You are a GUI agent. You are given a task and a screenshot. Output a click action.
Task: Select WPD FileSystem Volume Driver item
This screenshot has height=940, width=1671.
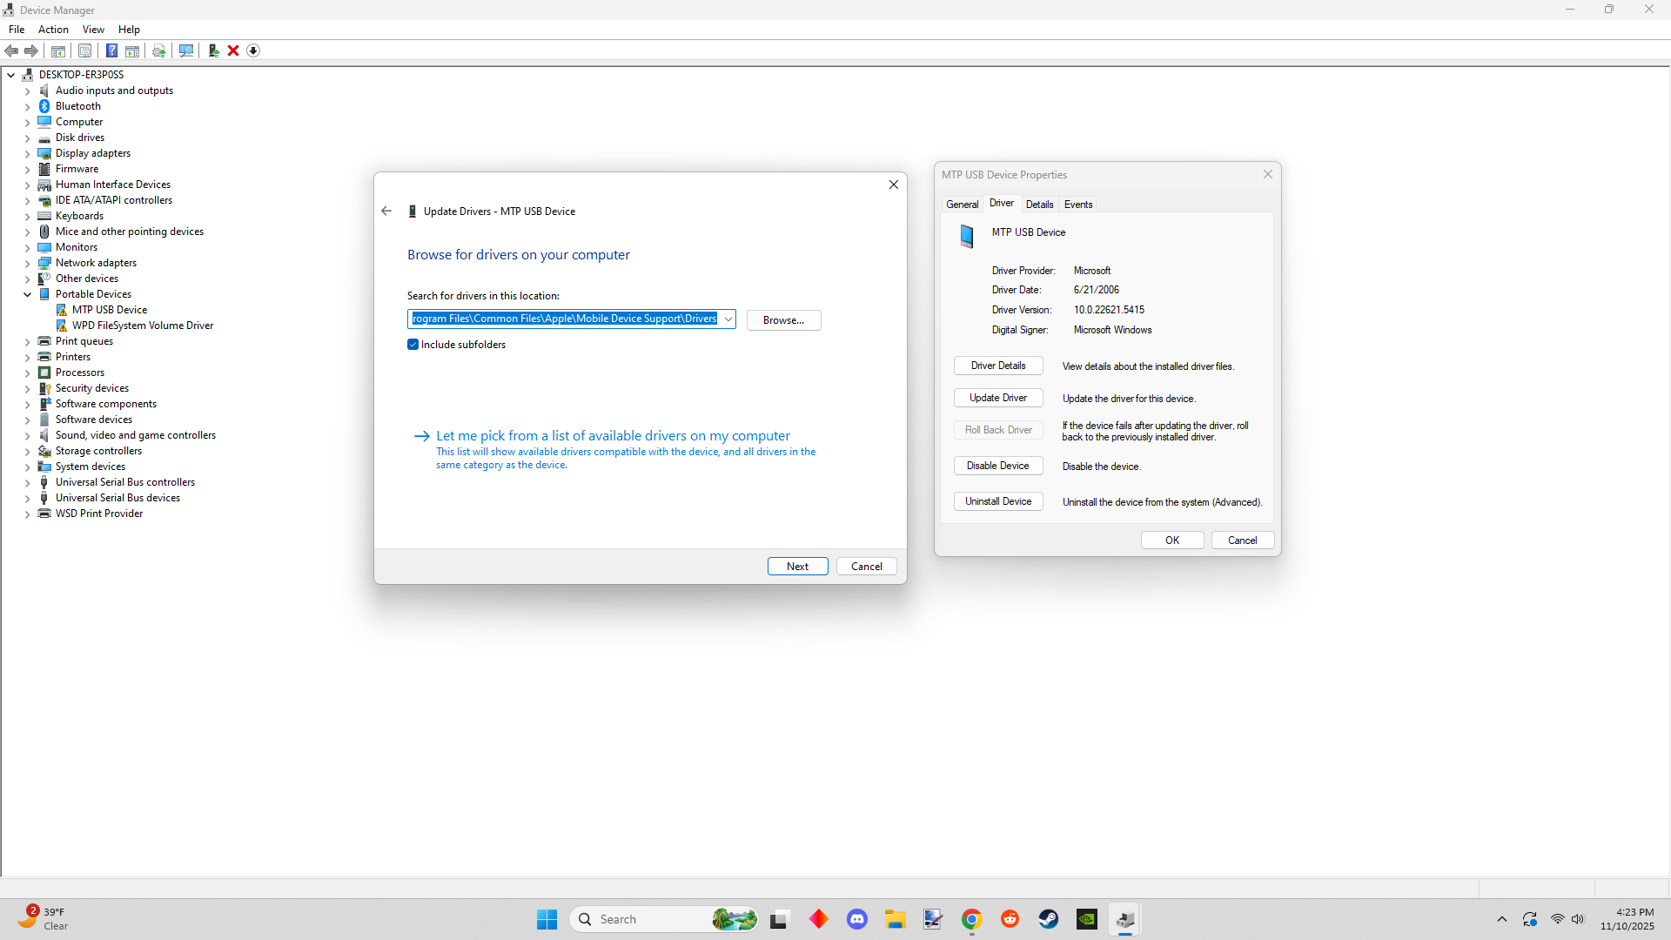coord(143,326)
